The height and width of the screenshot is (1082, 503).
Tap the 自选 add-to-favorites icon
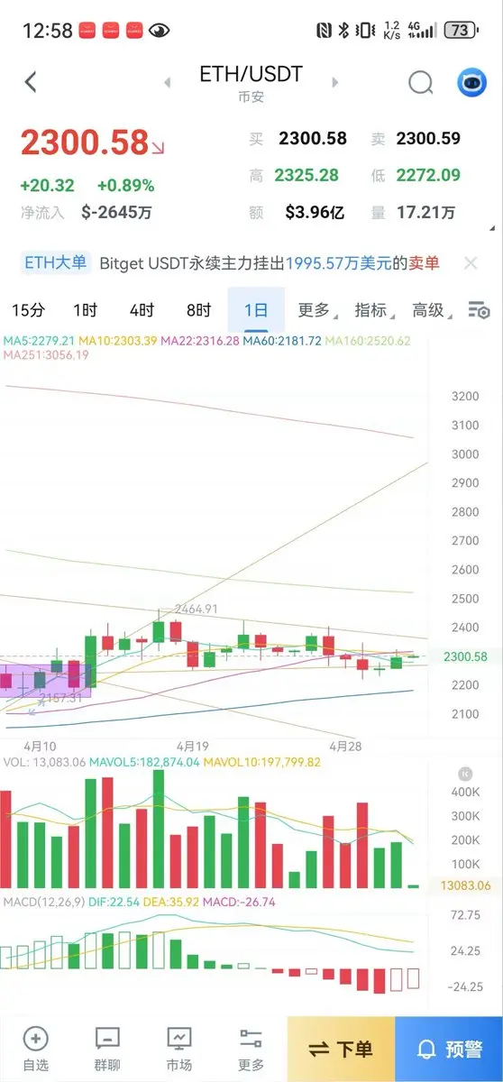pos(35,1048)
